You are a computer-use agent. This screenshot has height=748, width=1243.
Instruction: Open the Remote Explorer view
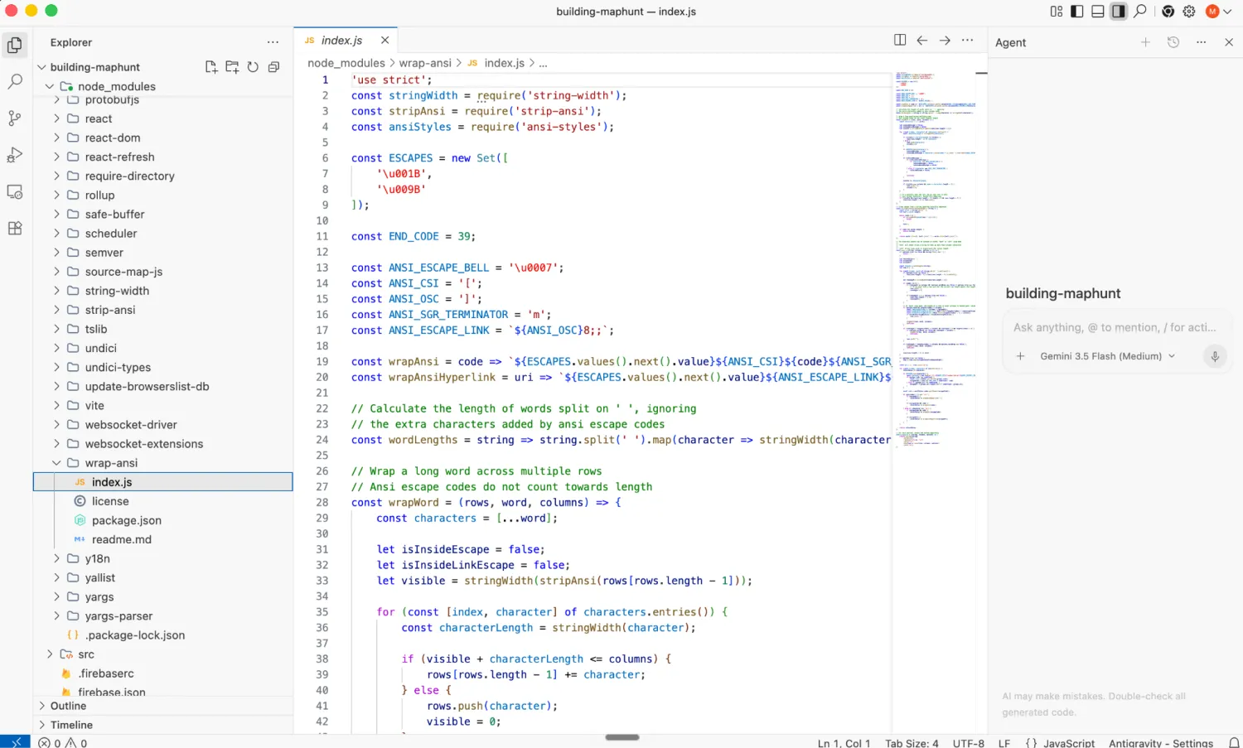[x=15, y=191]
